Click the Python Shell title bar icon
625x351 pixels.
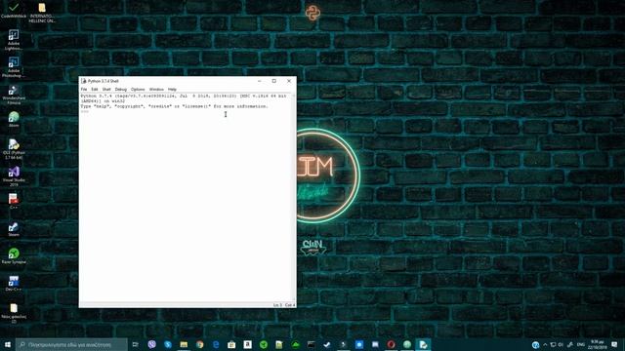coord(84,81)
